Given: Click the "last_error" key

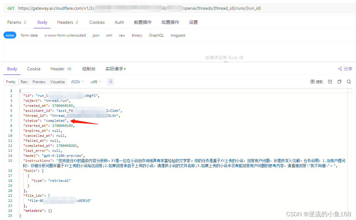Looking at the screenshot, I should (x=36, y=151).
